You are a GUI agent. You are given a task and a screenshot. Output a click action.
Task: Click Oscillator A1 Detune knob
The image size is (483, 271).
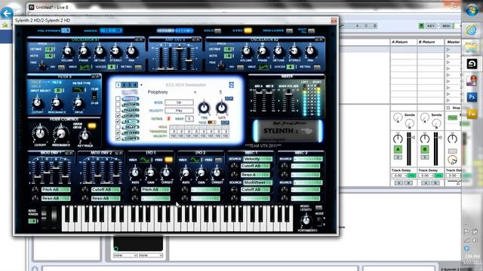click(x=100, y=52)
